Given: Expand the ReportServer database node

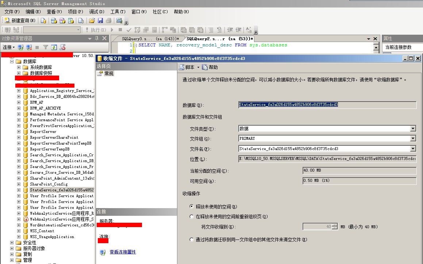Looking at the screenshot, I should click(x=19, y=131).
